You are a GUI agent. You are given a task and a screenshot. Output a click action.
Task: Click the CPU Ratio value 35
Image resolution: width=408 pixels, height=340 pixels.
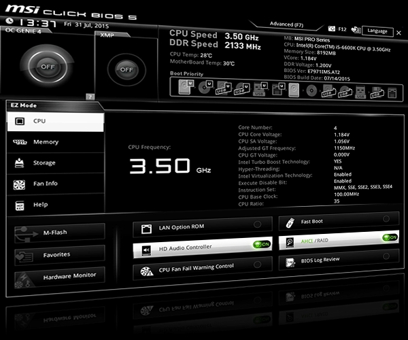click(337, 201)
